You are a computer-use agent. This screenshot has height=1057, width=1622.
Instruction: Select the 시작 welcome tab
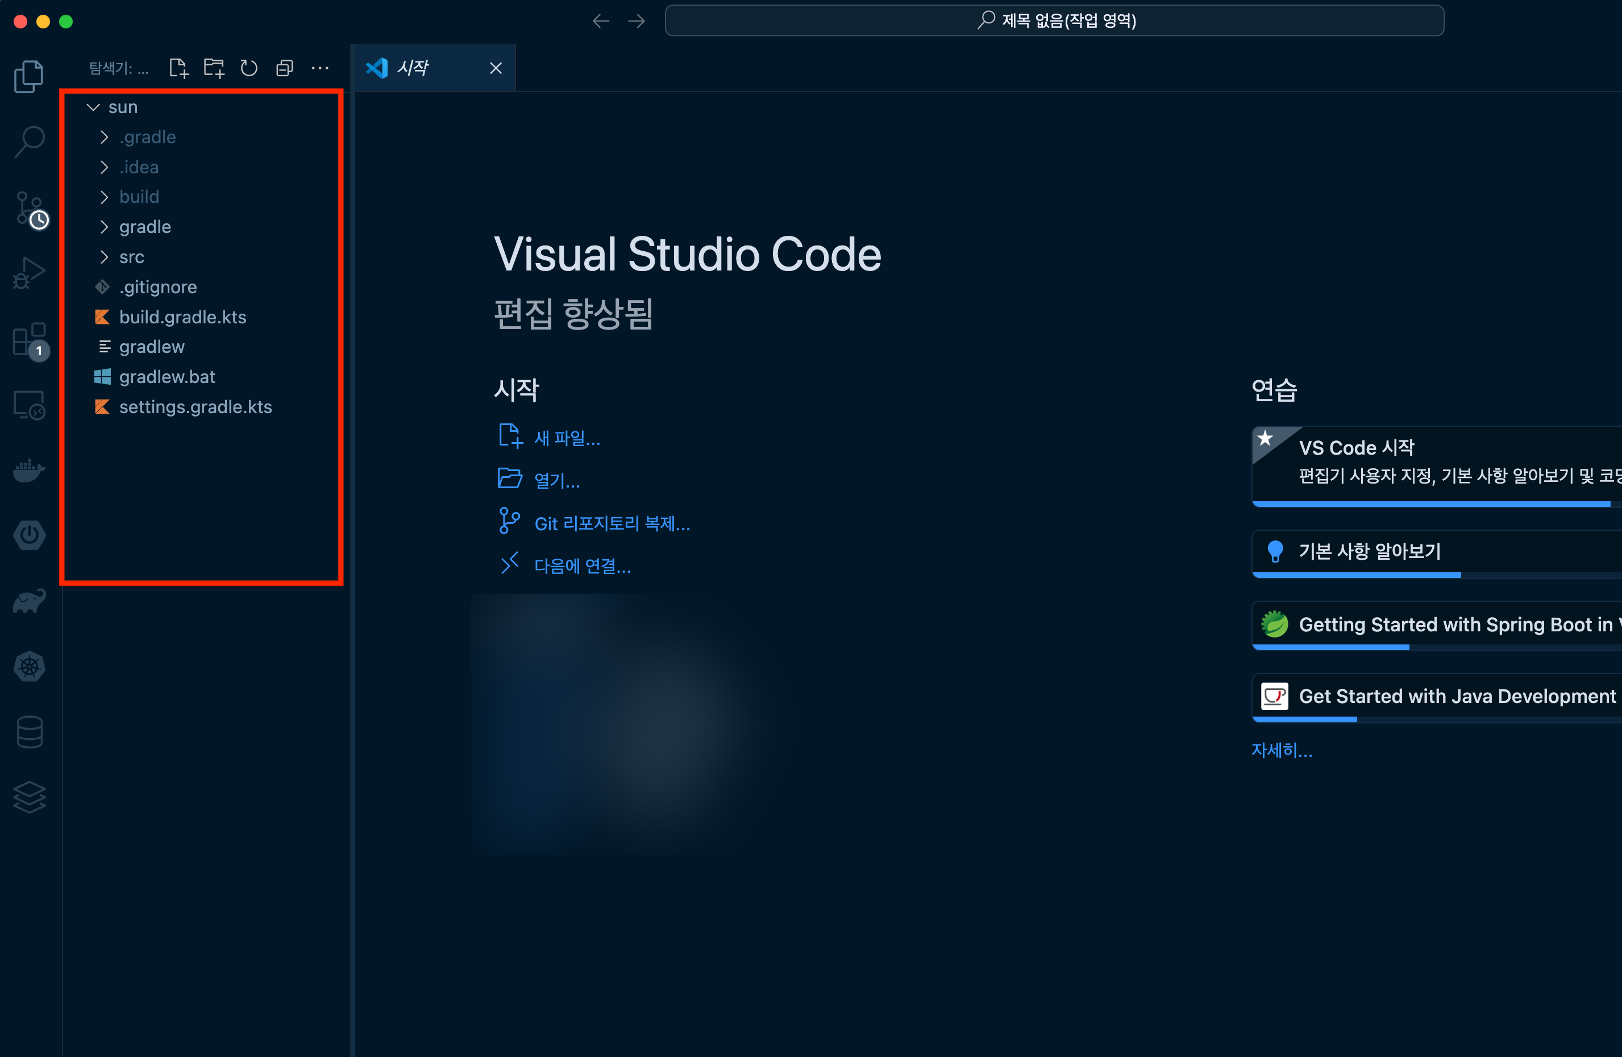(x=413, y=68)
